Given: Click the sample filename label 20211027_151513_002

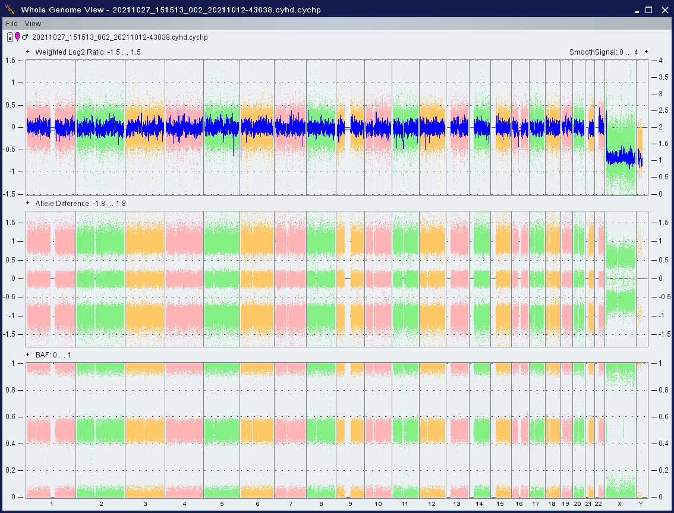Looking at the screenshot, I should pyautogui.click(x=119, y=37).
